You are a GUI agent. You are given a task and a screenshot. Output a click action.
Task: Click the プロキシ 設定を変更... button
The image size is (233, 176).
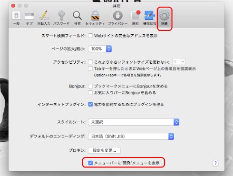pyautogui.click(x=104, y=150)
